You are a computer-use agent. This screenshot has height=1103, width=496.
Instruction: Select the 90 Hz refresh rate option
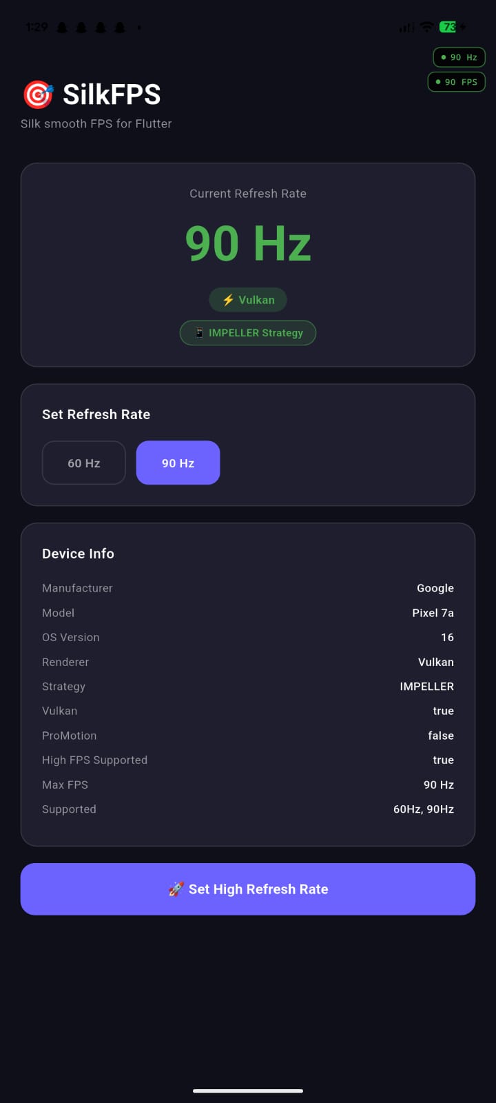(x=178, y=463)
